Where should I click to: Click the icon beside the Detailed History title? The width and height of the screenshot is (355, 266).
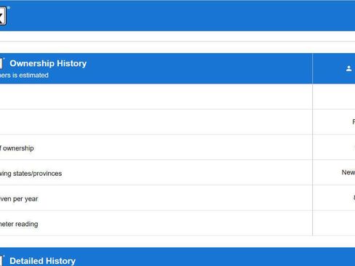tap(1, 261)
